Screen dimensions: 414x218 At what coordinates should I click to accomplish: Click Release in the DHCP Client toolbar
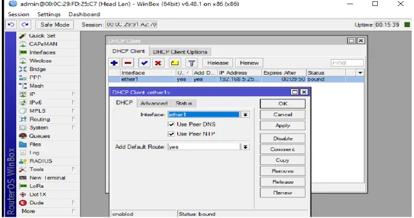(218, 63)
